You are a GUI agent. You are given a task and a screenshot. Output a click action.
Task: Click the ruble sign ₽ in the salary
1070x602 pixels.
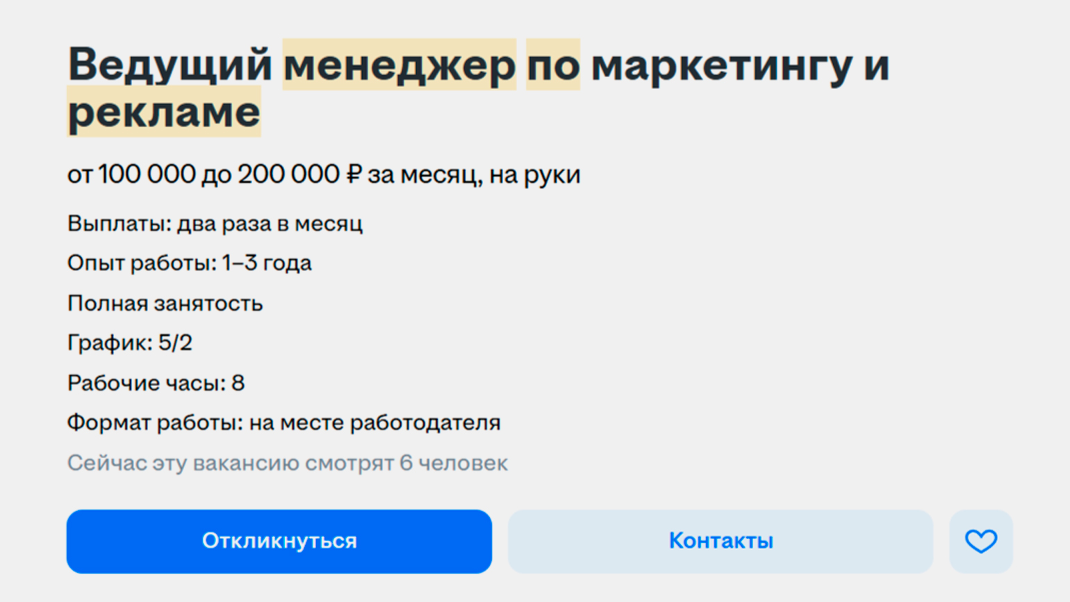point(354,174)
